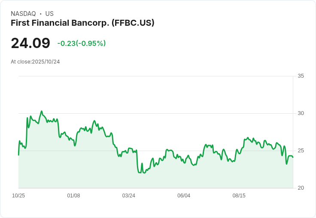Viewport: 316px width, 218px height.
Task: Click the 25 price axis label
Action: 301,151
